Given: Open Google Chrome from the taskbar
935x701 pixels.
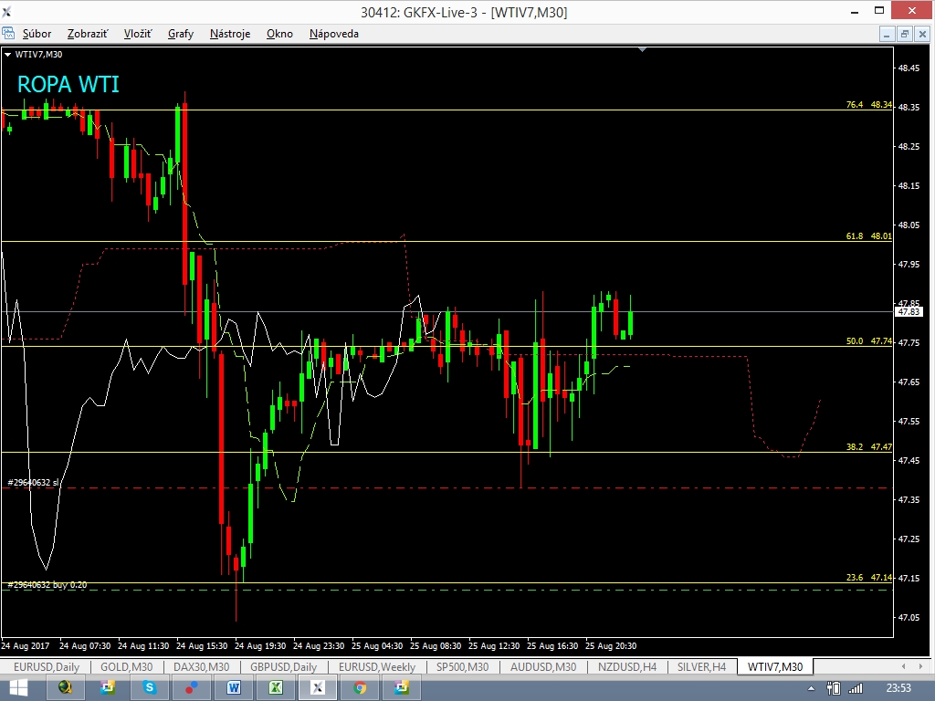Looking at the screenshot, I should click(x=360, y=687).
